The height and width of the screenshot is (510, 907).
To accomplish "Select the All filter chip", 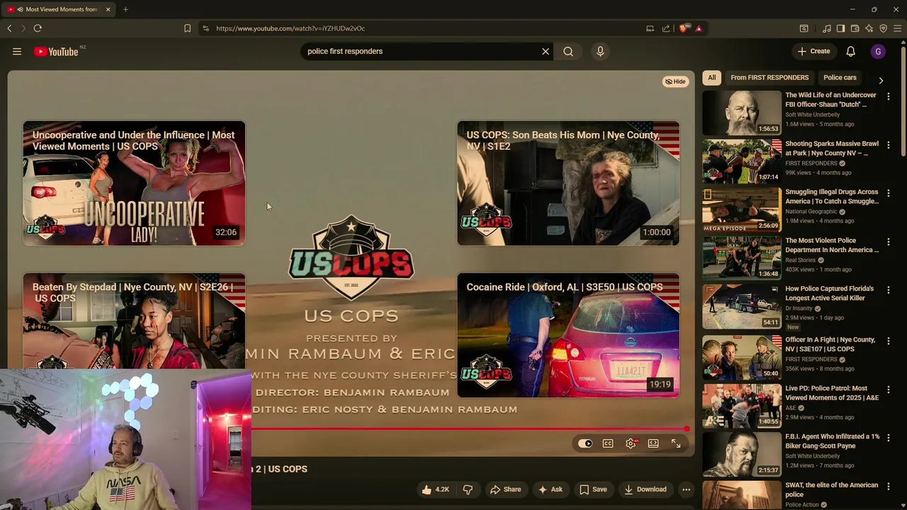I will pyautogui.click(x=711, y=78).
